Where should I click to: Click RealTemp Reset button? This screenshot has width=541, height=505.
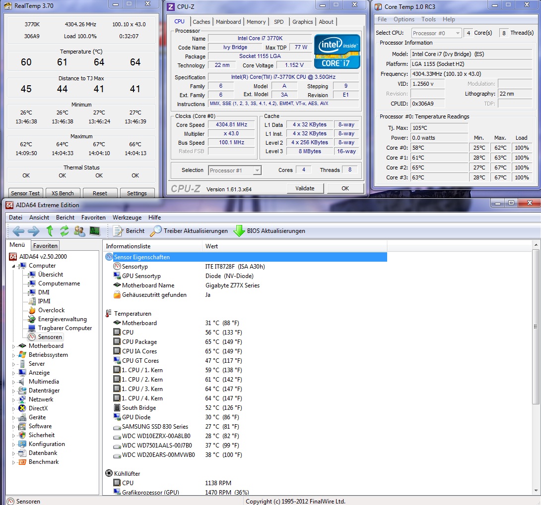pos(100,193)
